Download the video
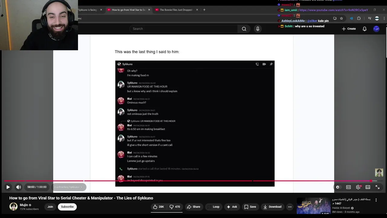This screenshot has height=218, width=387. click(x=272, y=207)
